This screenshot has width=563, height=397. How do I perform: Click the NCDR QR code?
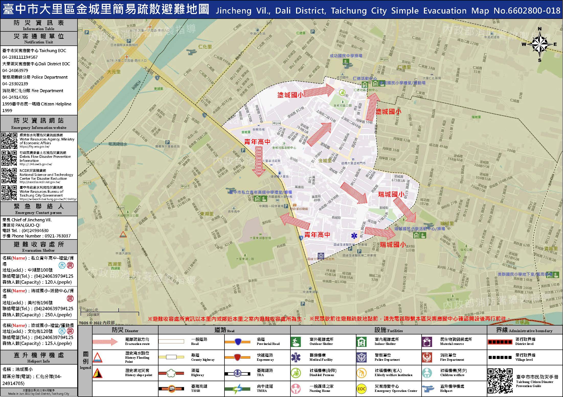(x=9, y=175)
